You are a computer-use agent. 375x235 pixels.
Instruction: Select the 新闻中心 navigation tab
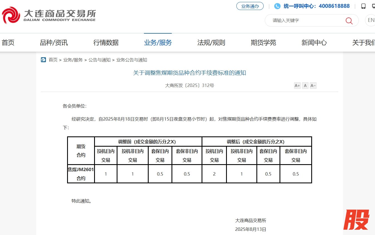[x=314, y=42]
